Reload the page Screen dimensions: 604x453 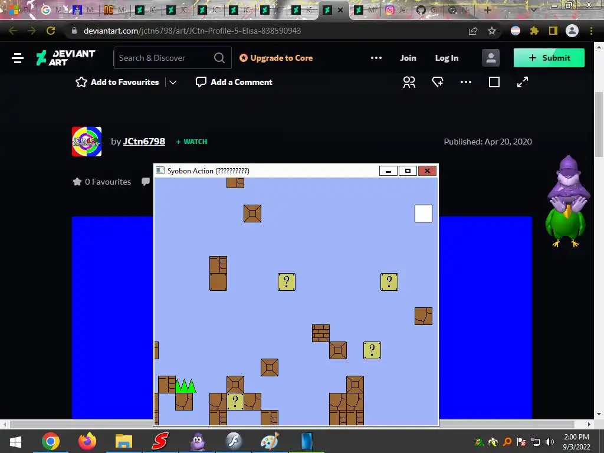[51, 31]
